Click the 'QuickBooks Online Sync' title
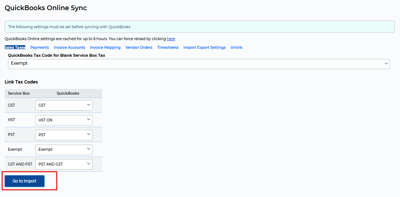 point(46,8)
